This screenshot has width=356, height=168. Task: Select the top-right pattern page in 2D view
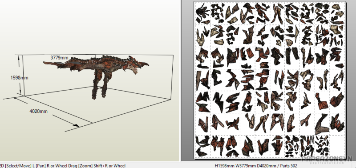coord(337,13)
